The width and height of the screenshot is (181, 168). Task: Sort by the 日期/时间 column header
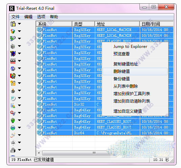157,24
